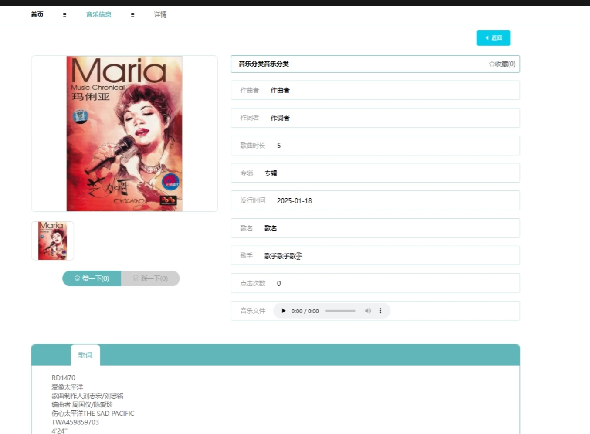Click the arrow icon on 返回 button

click(x=487, y=38)
